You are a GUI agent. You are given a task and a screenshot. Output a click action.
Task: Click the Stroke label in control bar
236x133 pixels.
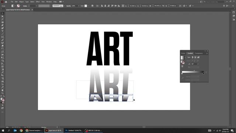point(25,6)
